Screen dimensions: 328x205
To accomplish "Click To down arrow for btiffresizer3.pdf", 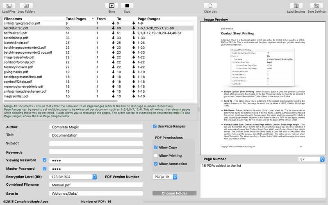I will click(134, 33).
